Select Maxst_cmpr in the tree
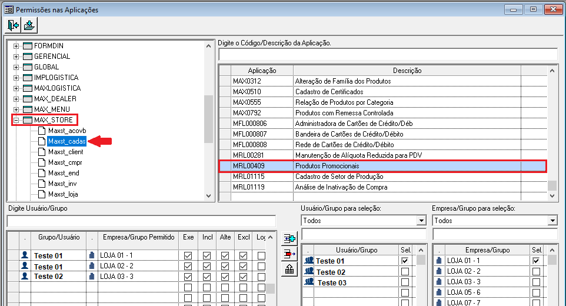The image size is (566, 306). point(65,162)
